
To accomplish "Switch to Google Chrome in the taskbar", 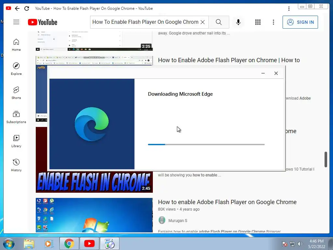I will [x=69, y=243].
